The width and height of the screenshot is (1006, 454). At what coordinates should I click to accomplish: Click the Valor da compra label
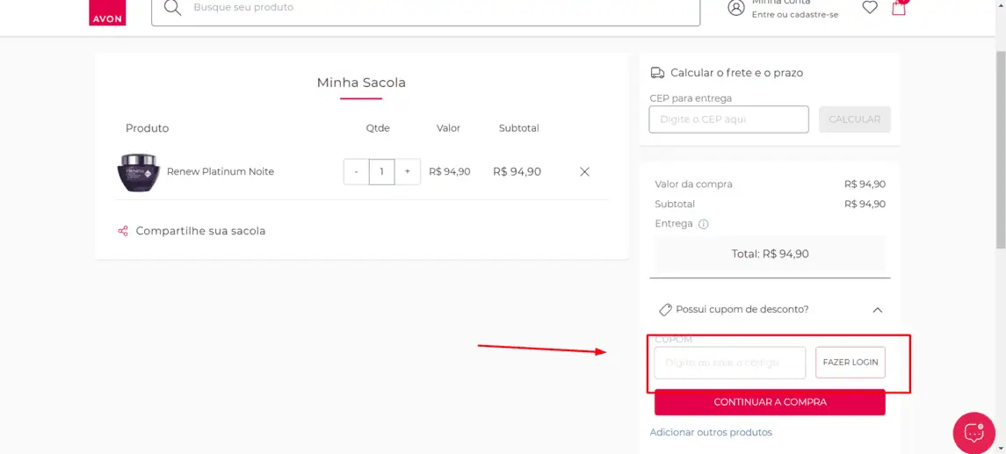coord(693,184)
